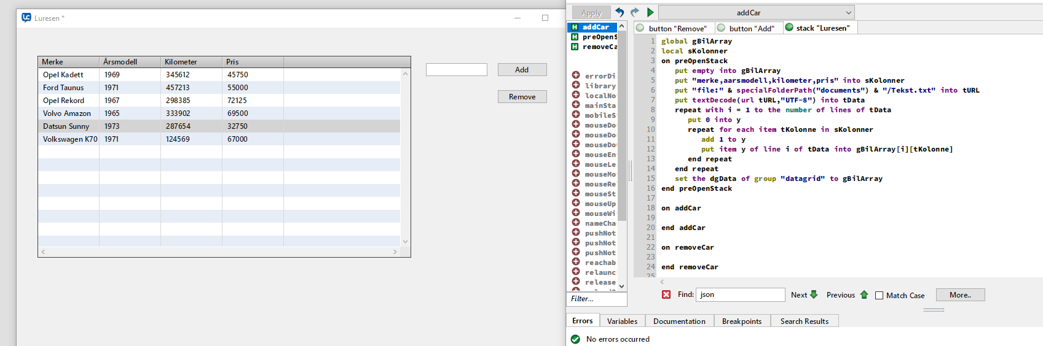Switch to the stack "Luresen" script tab
The image size is (1043, 346).
click(820, 28)
